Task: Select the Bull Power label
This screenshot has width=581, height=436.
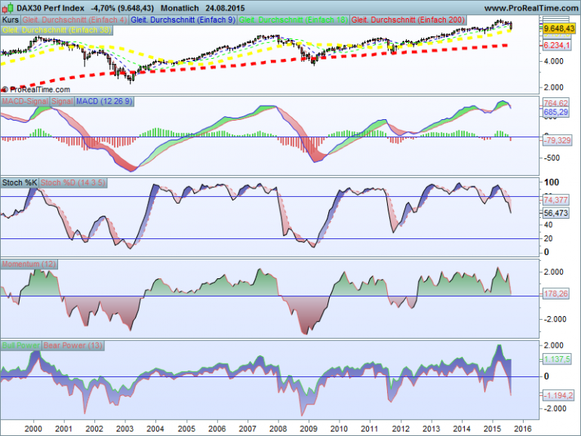Action: pos(21,345)
